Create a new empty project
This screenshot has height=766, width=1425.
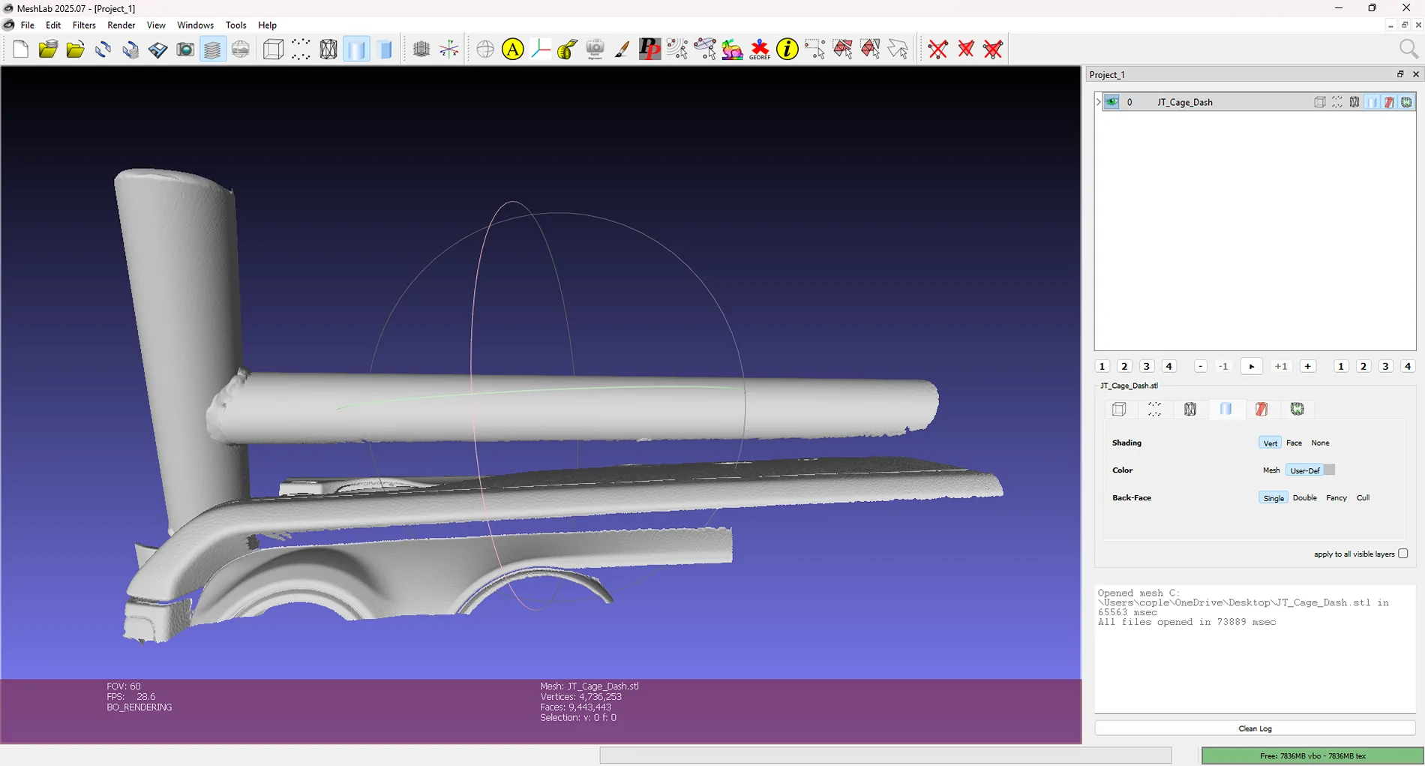[21, 50]
